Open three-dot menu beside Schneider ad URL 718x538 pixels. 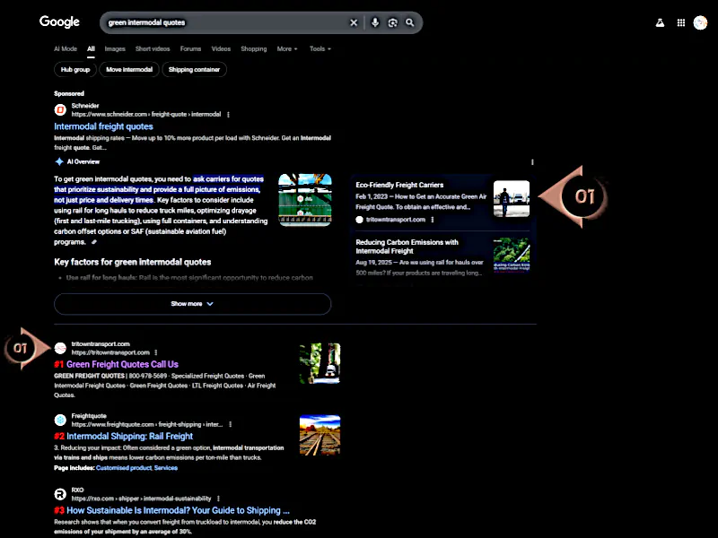[x=229, y=115]
